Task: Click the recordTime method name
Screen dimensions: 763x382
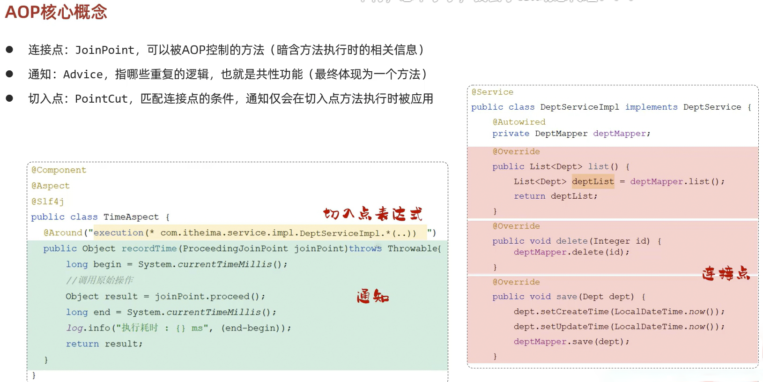Action: pyautogui.click(x=149, y=248)
